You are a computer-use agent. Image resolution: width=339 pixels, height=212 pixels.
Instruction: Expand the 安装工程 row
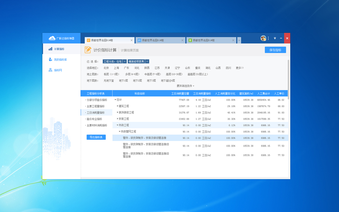tap(117, 119)
